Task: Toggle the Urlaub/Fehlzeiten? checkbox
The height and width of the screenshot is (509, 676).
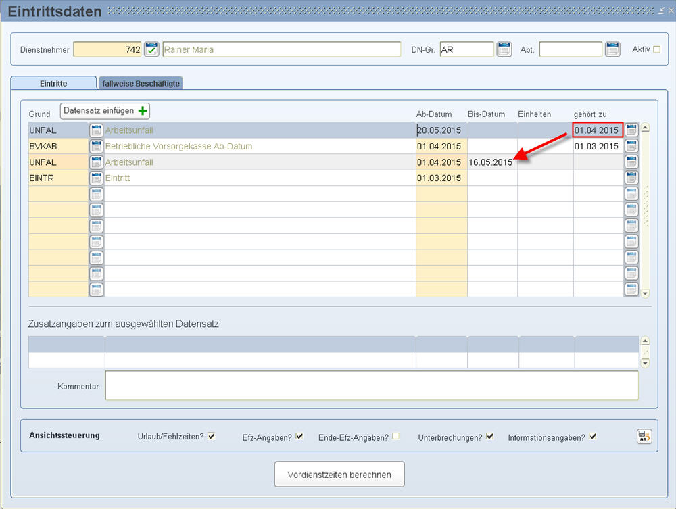Action: 211,436
